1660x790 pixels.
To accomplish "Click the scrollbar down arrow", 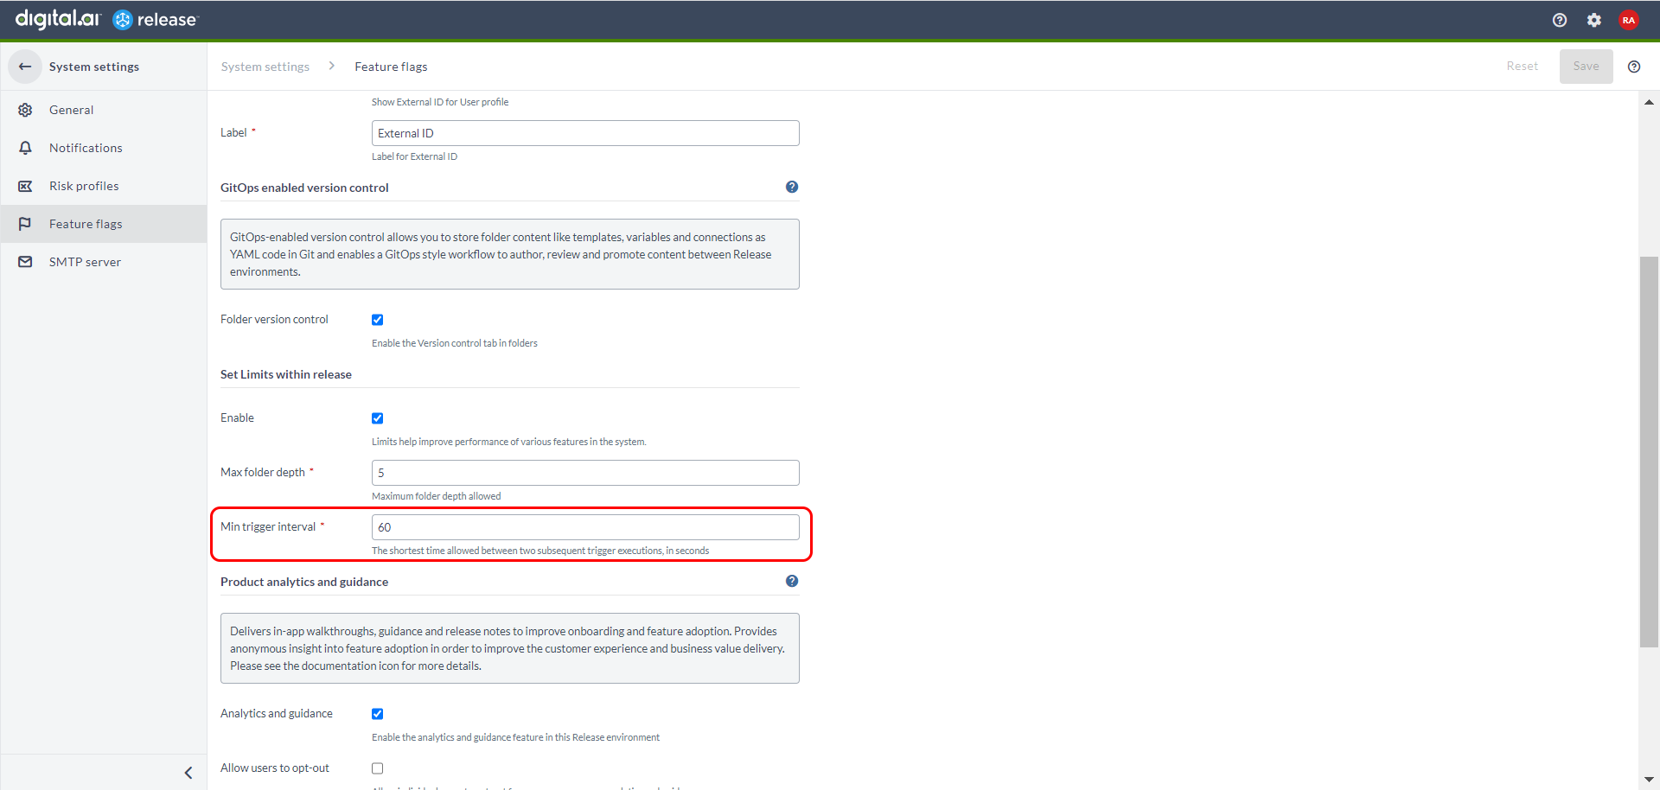I will point(1649,780).
